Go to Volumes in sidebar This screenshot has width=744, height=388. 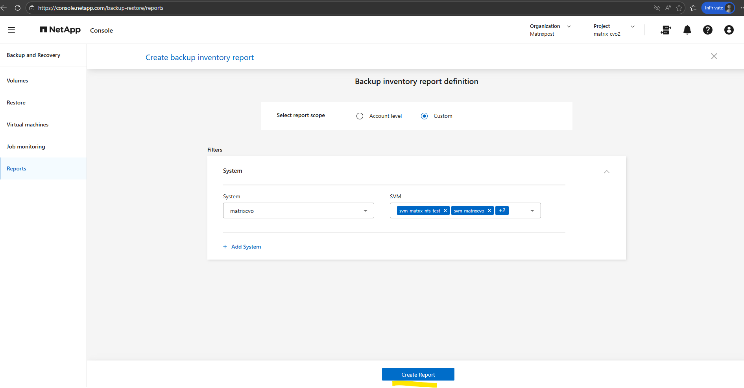17,81
